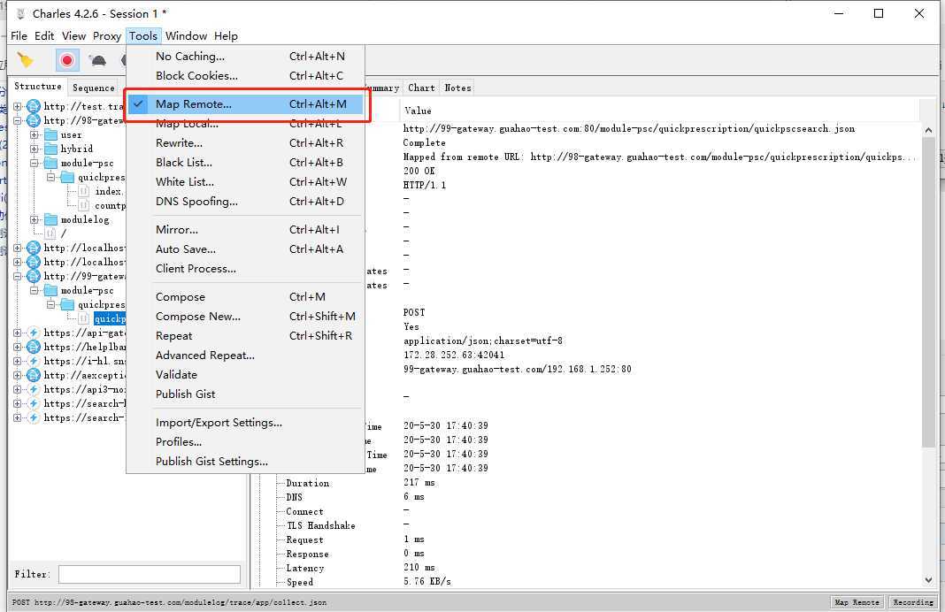Click the Charles app icon in title bar
The image size is (945, 612).
point(19,13)
